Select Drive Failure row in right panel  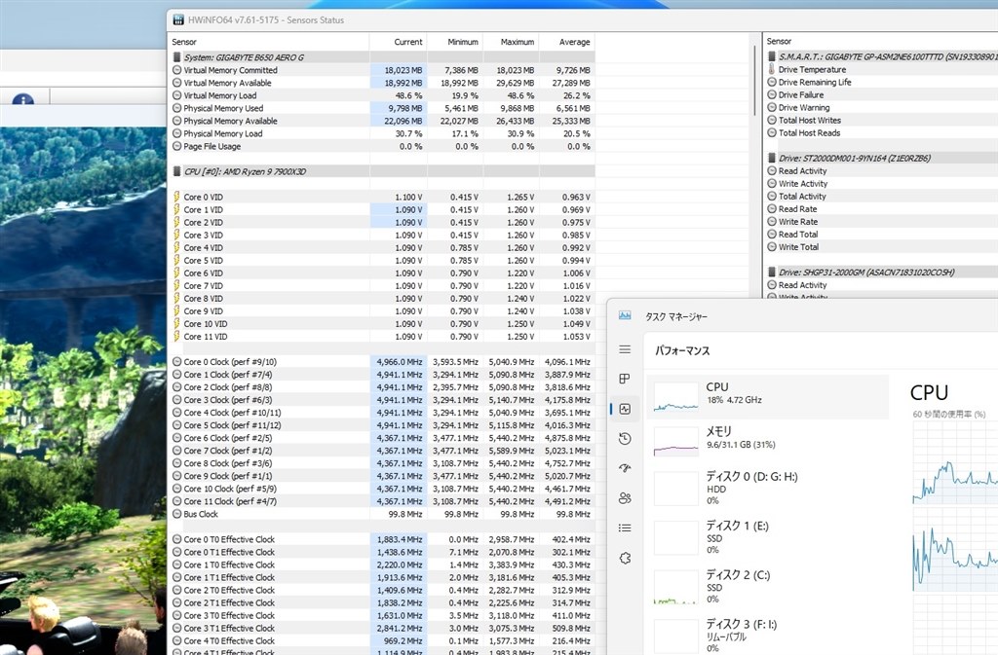point(881,94)
